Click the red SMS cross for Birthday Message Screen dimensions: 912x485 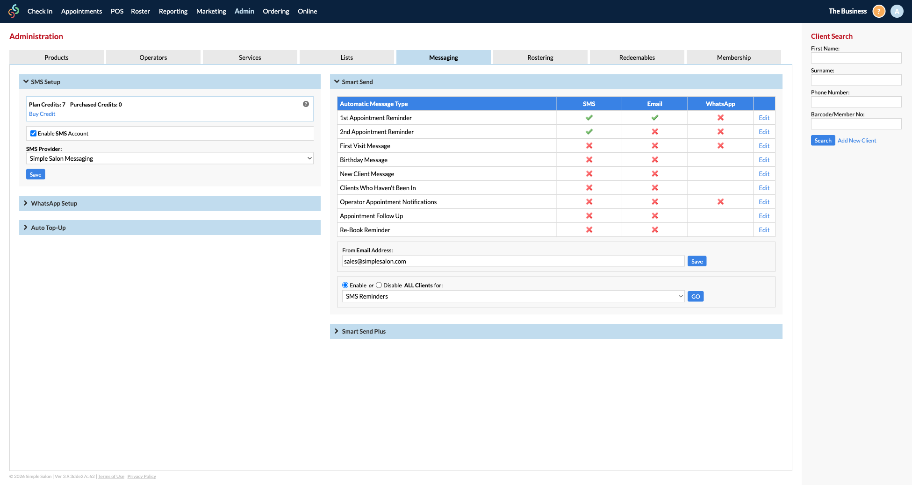click(x=589, y=159)
